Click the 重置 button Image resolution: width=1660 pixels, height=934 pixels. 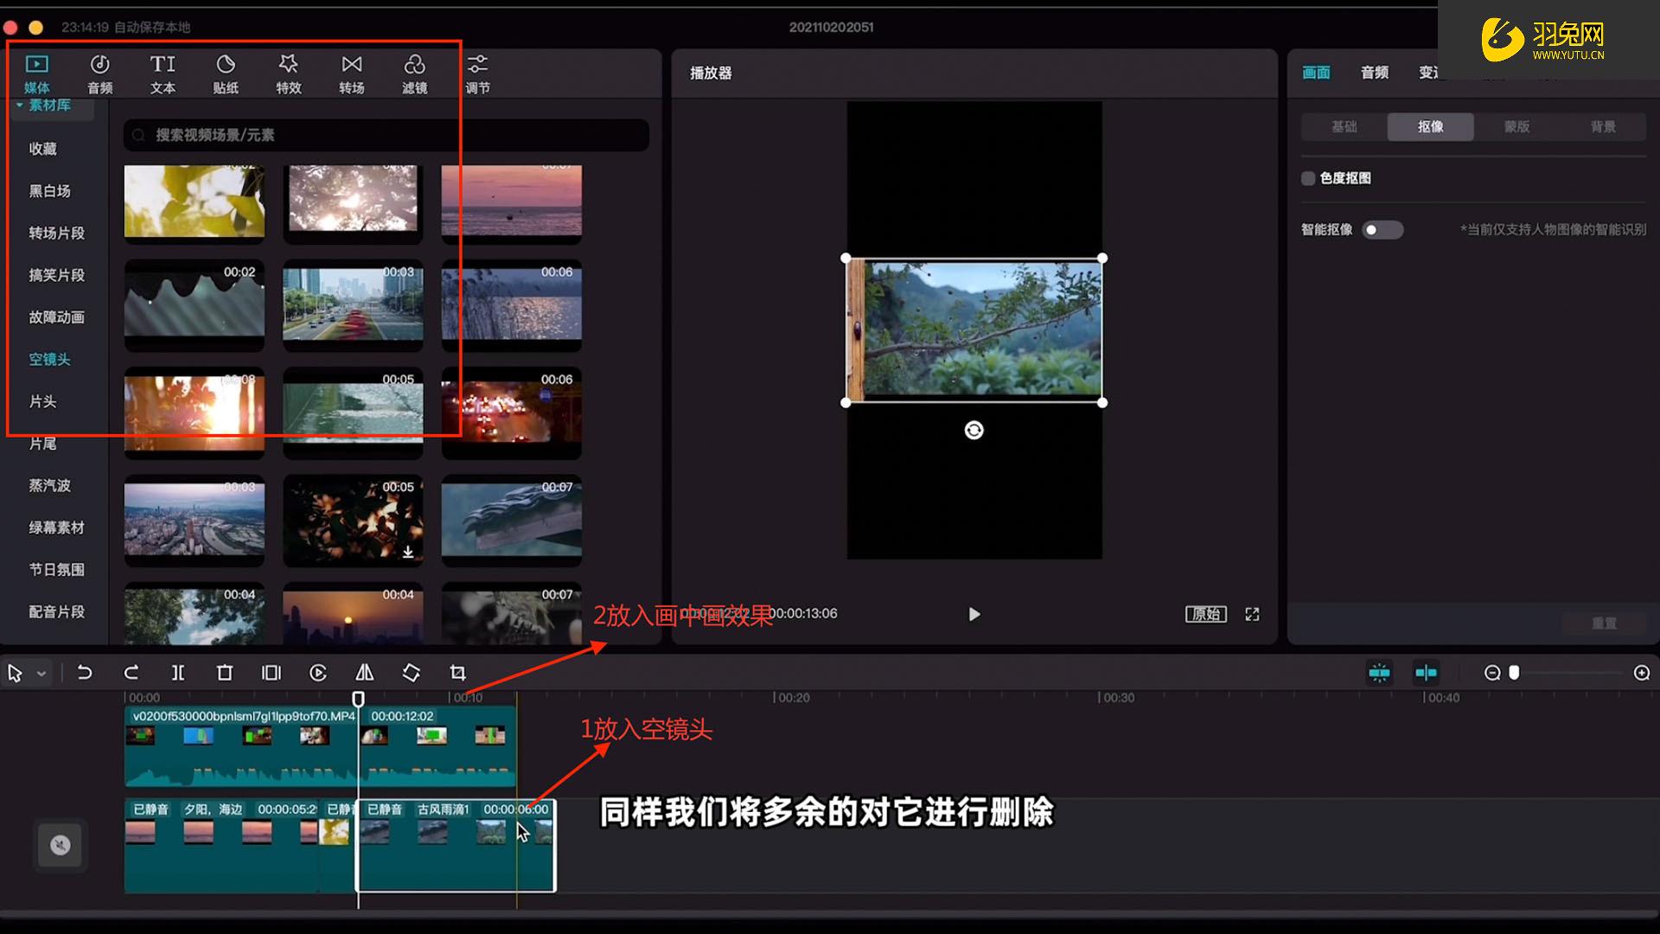1605,623
